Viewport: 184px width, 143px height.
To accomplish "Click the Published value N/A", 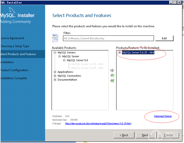I will pyautogui.click(x=67, y=116).
